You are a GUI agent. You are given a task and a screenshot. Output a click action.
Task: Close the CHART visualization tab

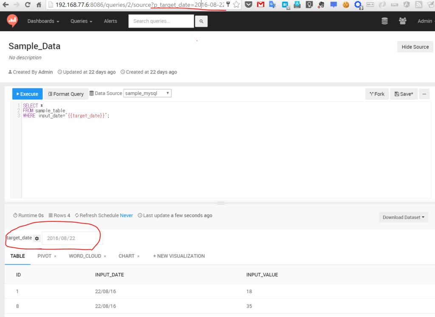(138, 257)
